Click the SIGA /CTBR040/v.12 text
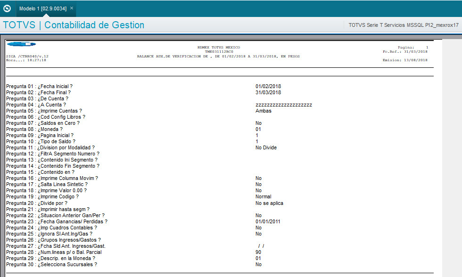The image size is (462, 277). coord(27,56)
